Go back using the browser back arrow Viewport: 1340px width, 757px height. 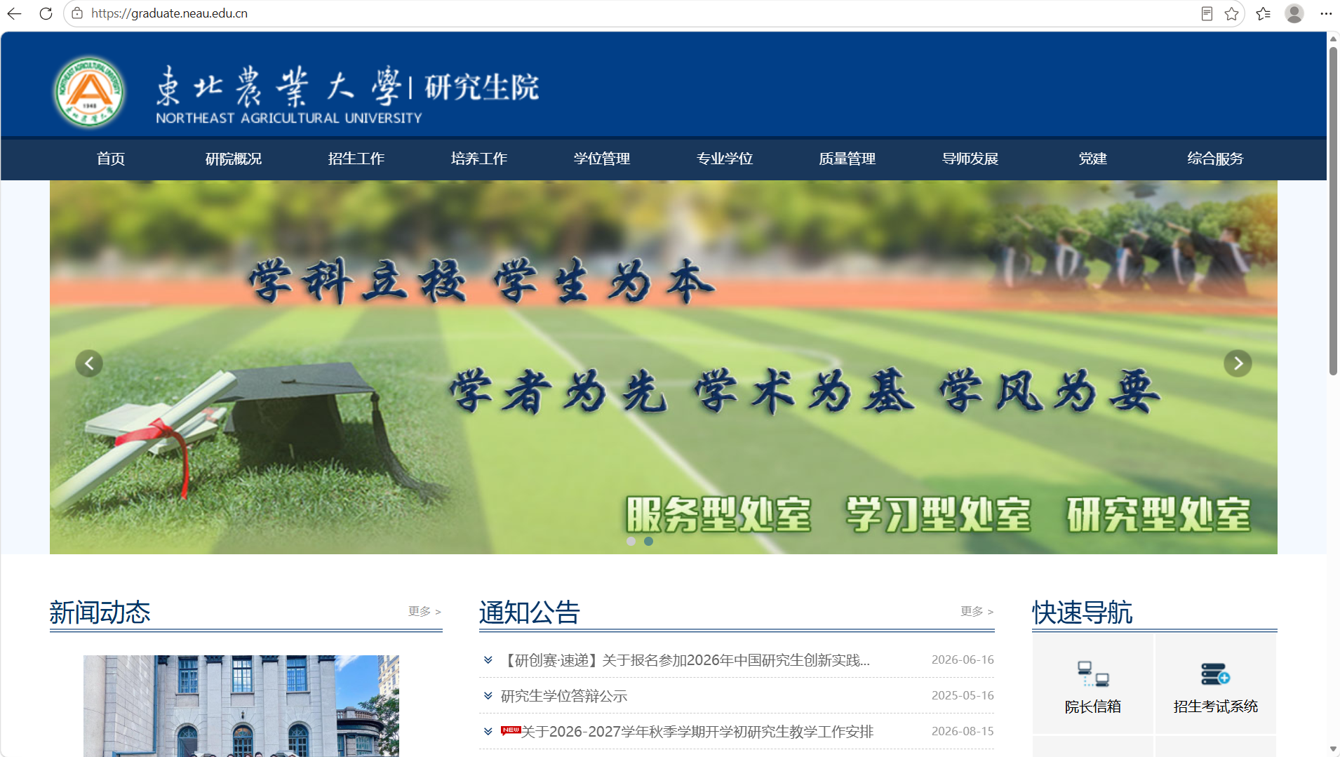[14, 13]
